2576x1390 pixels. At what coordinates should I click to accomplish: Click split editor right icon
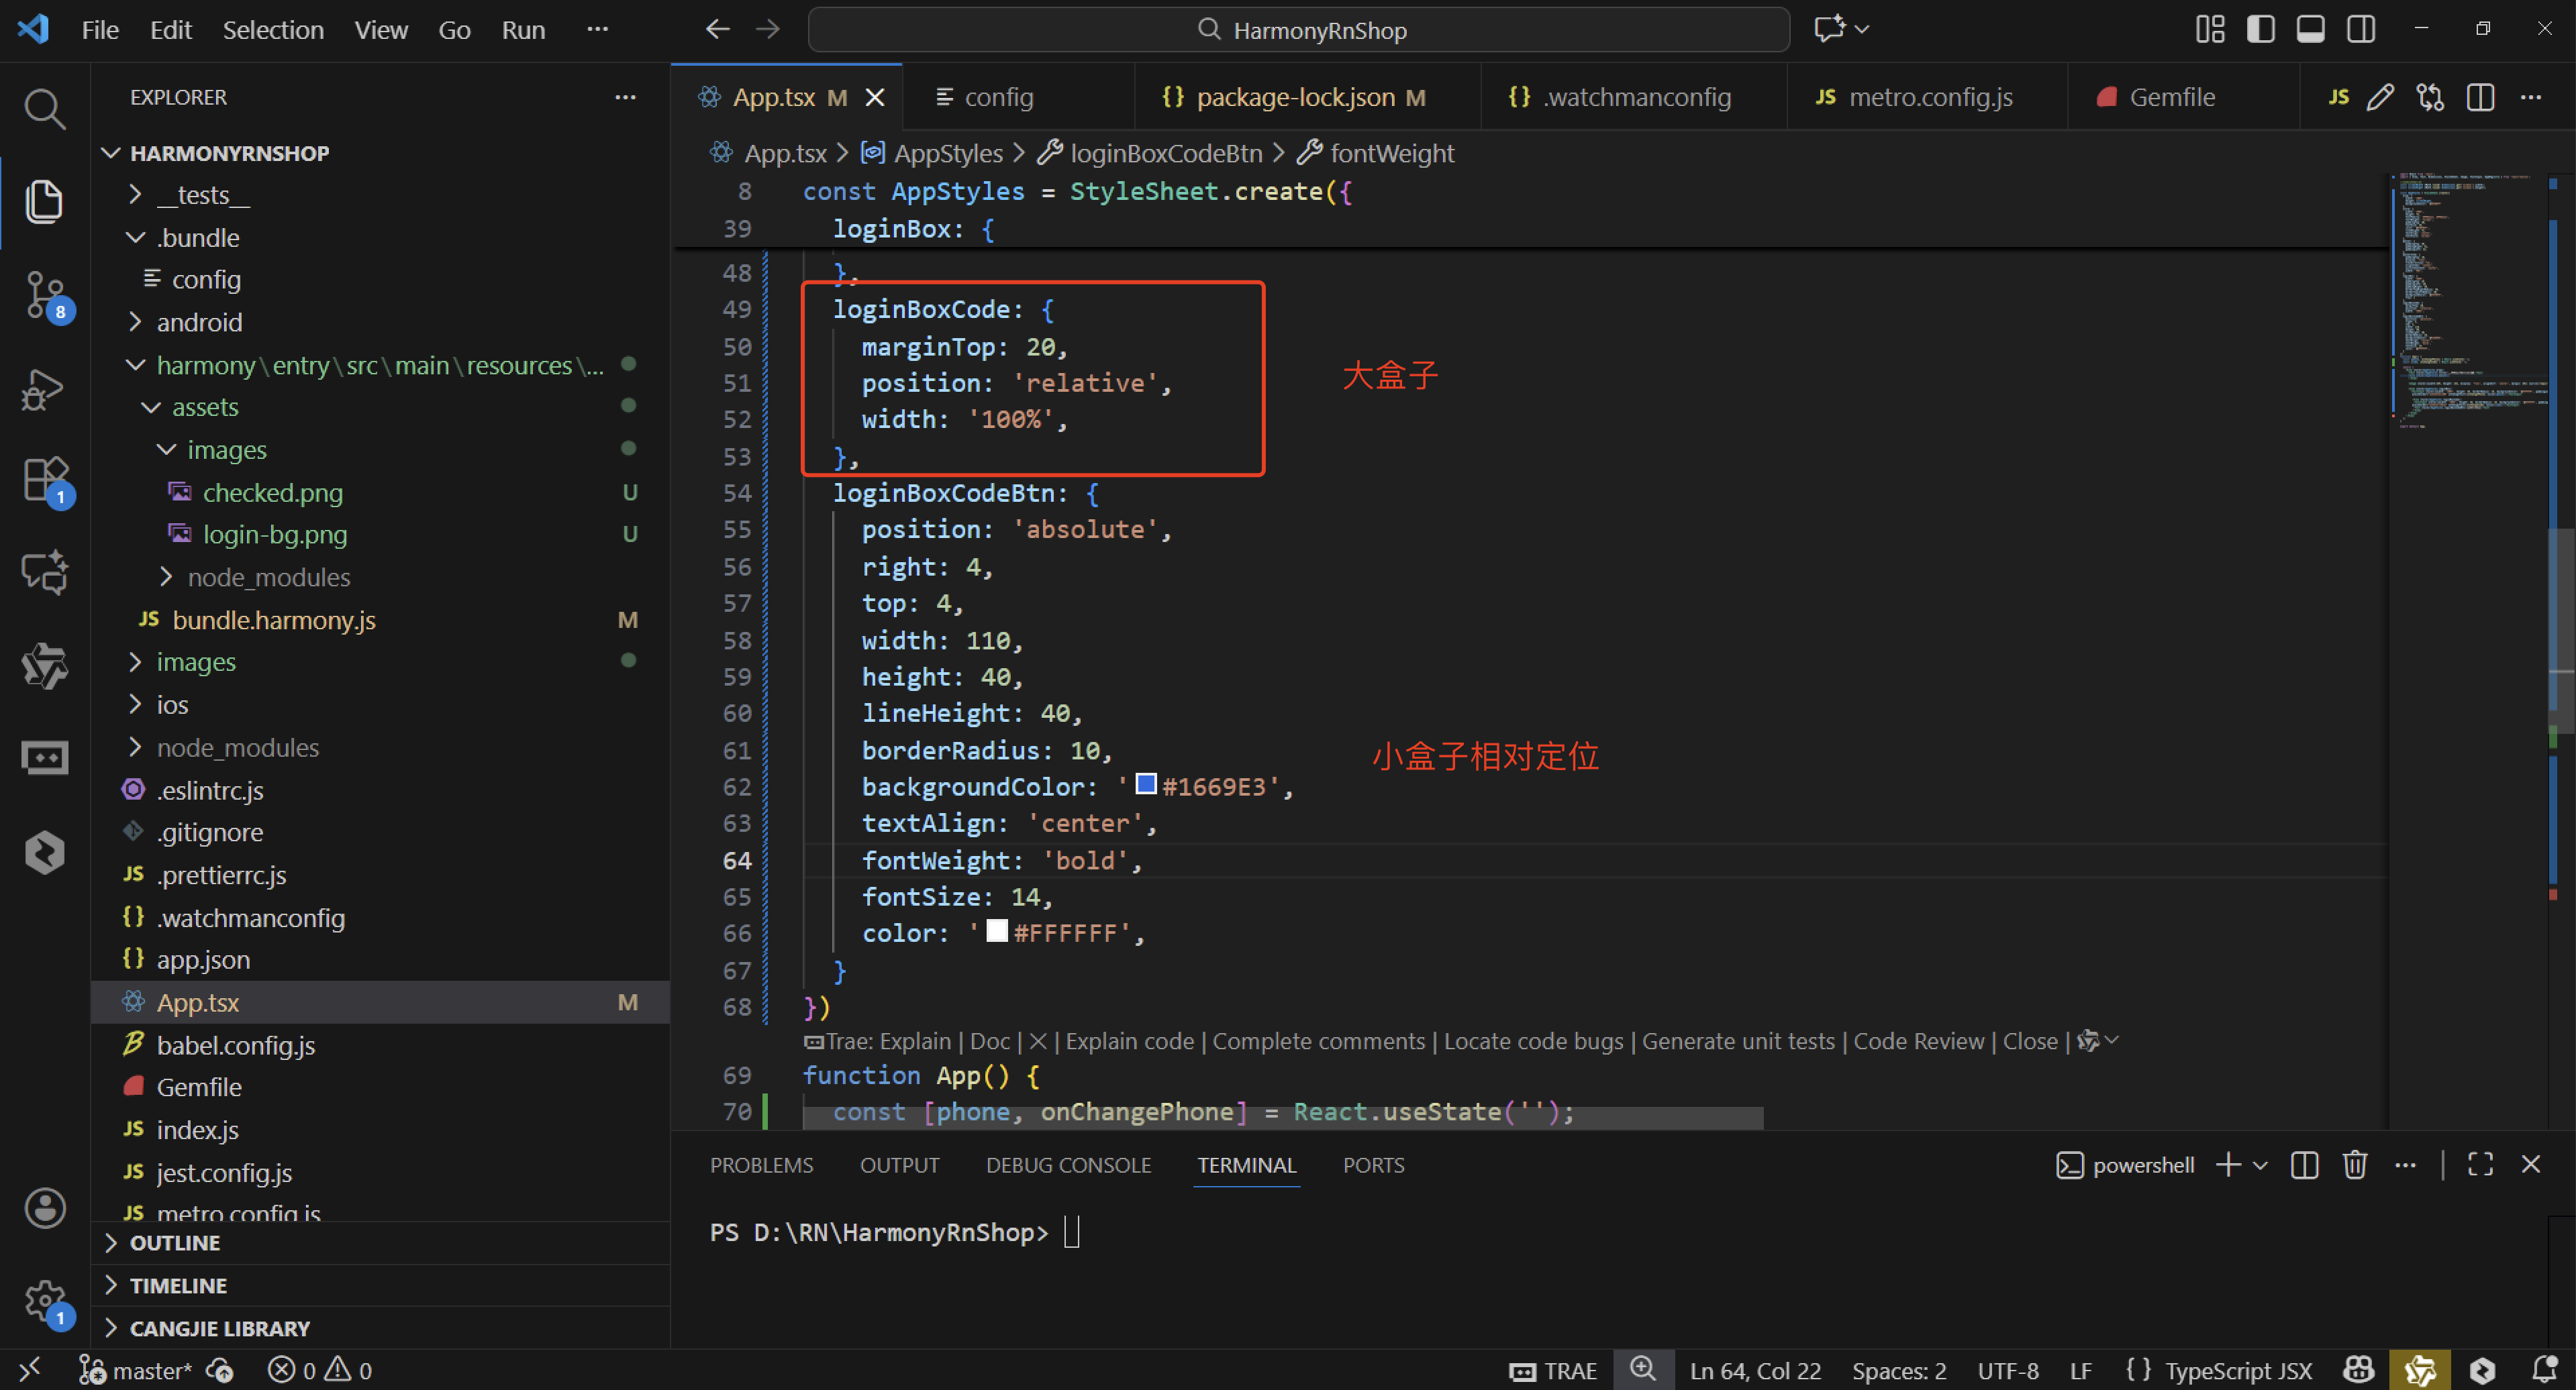coord(2480,97)
